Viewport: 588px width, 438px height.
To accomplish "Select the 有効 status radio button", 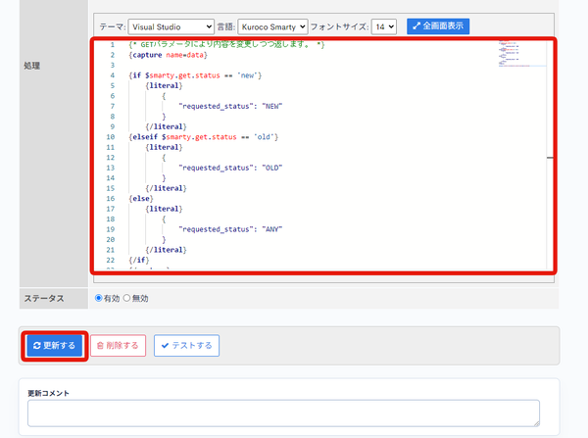I will point(99,298).
